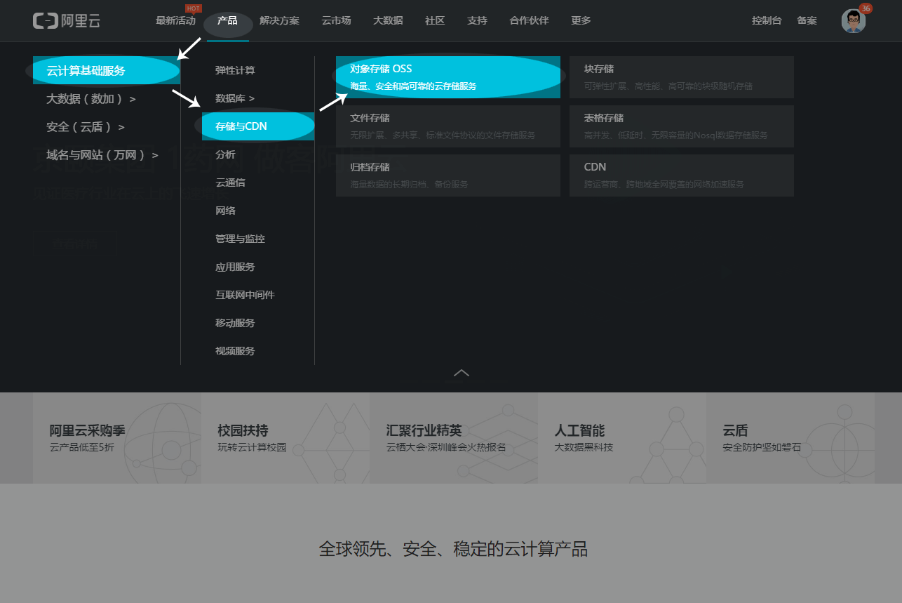Viewport: 902px width, 603px height.
Task: Open 合作伙伴 in the top navigation
Action: tap(529, 21)
